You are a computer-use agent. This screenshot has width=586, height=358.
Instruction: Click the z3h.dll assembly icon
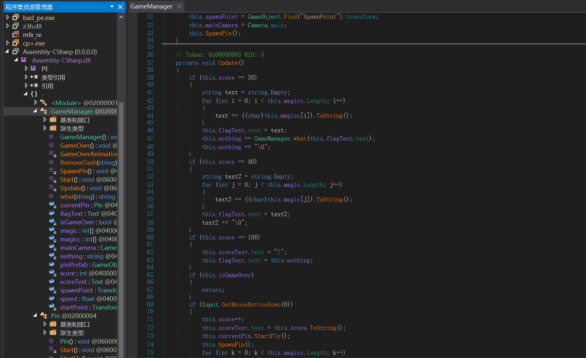point(16,26)
